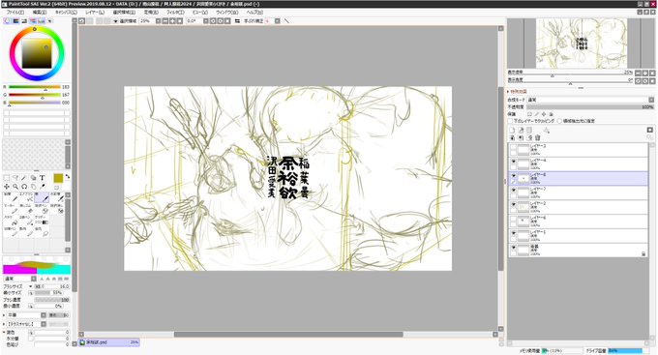
Task: Hide レイヤー7 with its eye toggle
Action: point(513,191)
